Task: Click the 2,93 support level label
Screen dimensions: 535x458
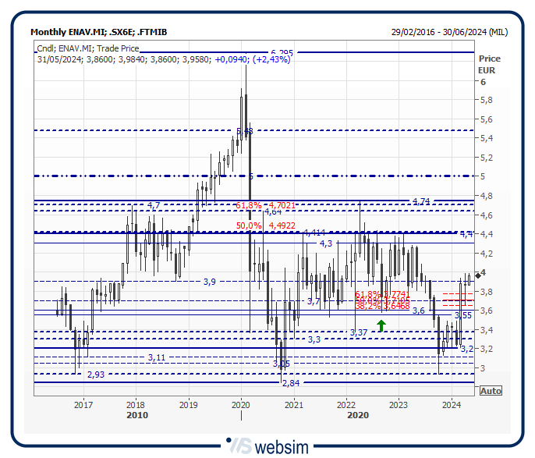Action: click(96, 375)
